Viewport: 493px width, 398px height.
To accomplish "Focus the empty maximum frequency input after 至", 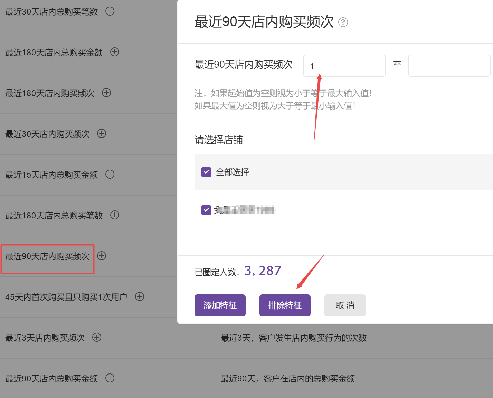I will pos(449,66).
